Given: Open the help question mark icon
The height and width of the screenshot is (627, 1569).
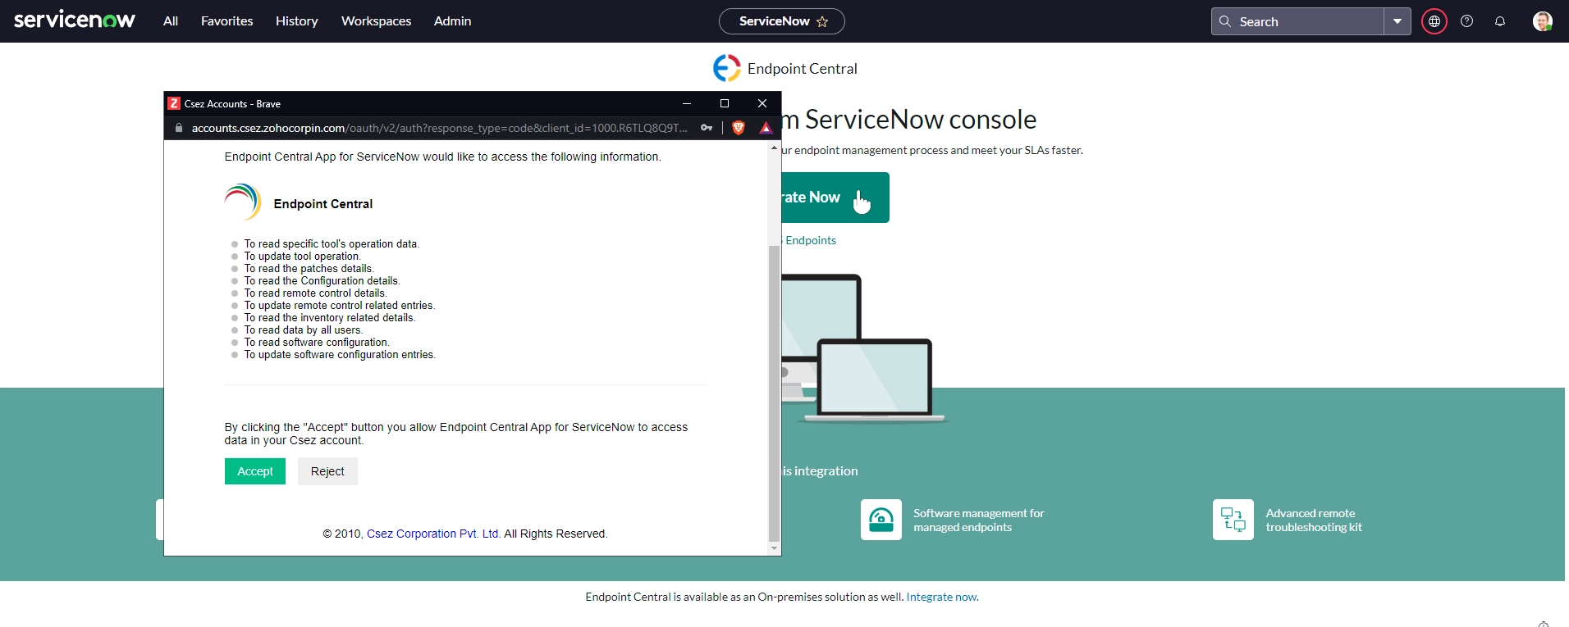Looking at the screenshot, I should click(1466, 21).
